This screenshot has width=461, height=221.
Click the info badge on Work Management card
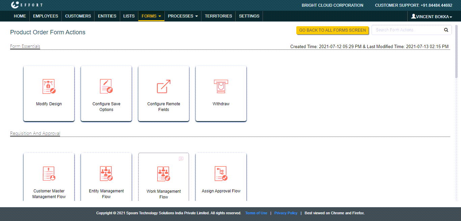click(181, 158)
